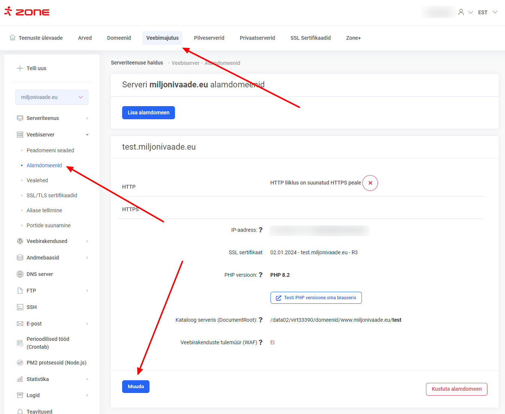Click the Muuda button

[x=136, y=387]
